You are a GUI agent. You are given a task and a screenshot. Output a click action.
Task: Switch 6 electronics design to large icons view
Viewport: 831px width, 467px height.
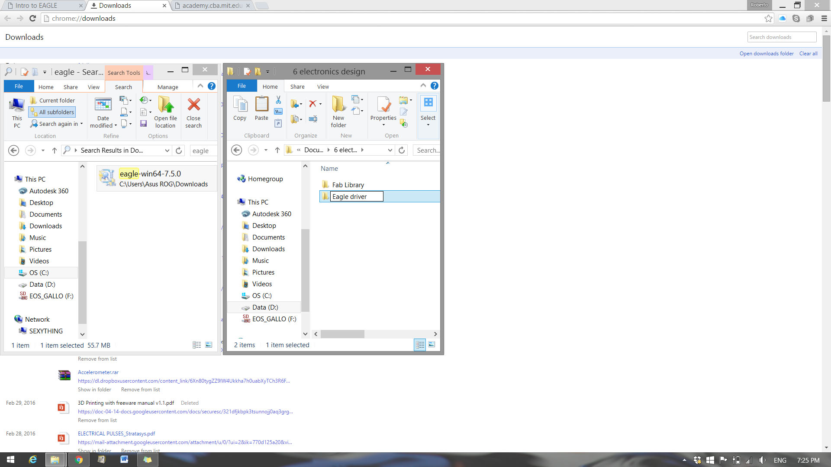[x=432, y=345]
